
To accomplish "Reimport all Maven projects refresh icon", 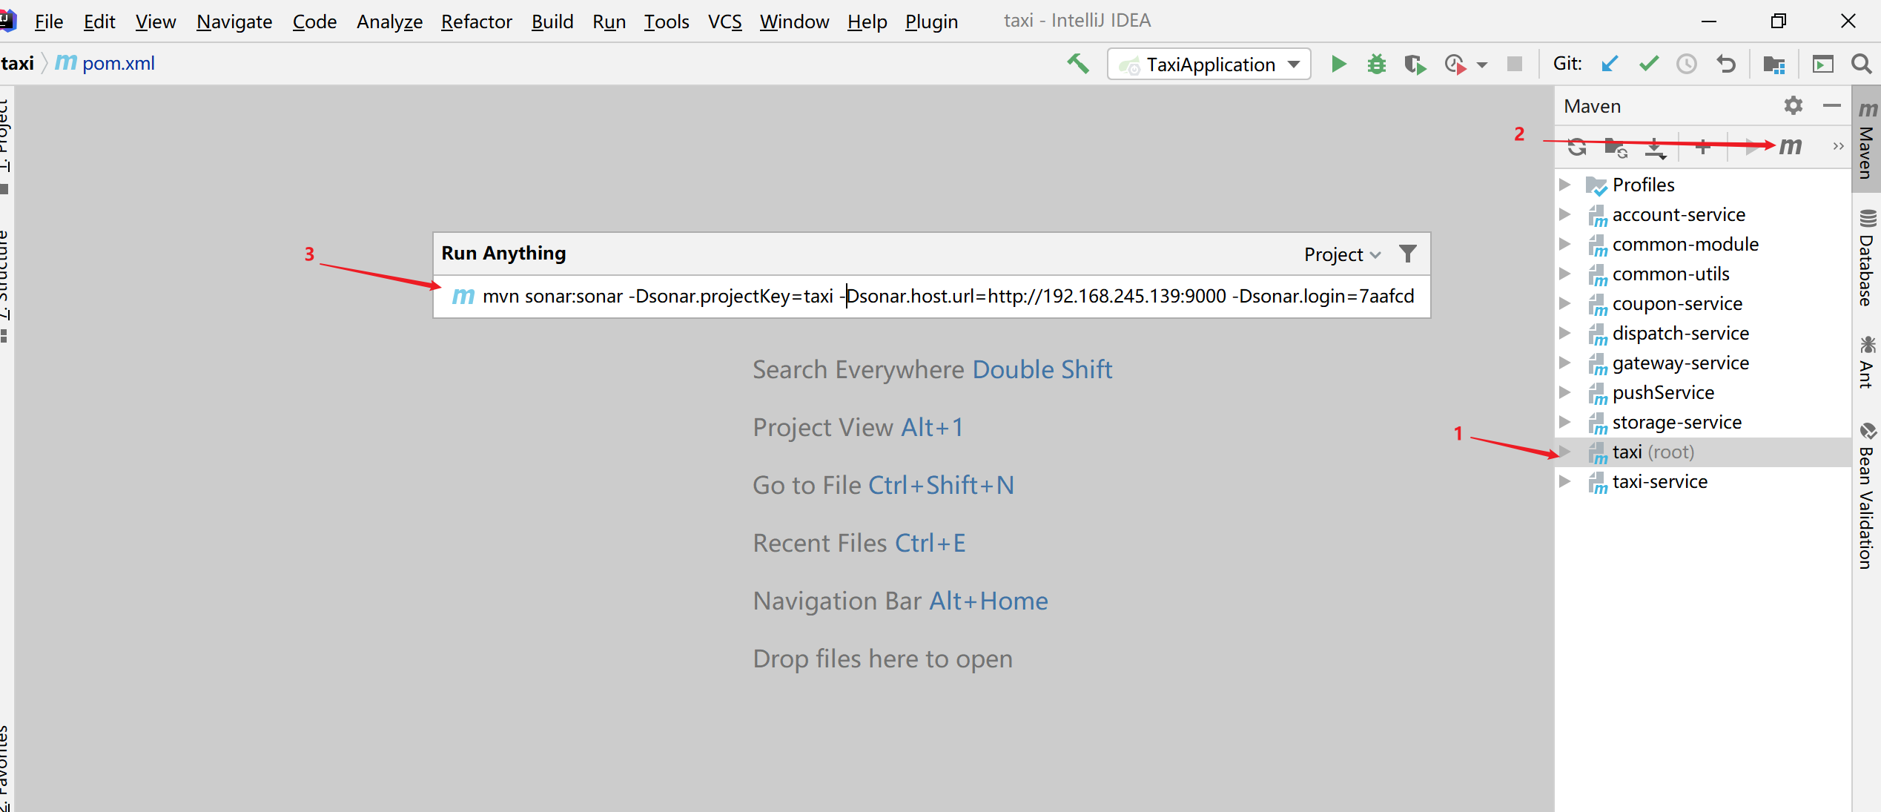I will (1577, 148).
